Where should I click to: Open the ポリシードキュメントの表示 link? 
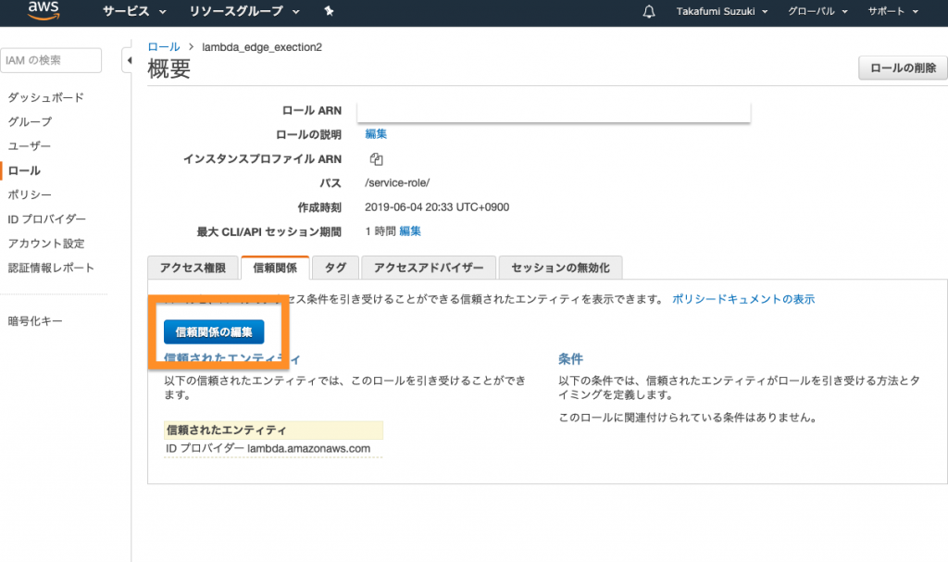(743, 299)
